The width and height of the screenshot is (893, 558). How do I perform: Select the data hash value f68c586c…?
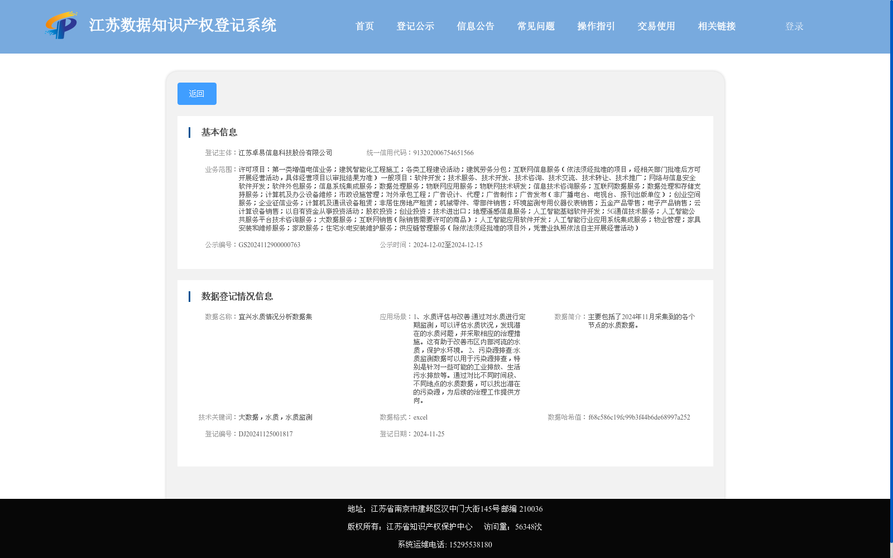click(639, 417)
